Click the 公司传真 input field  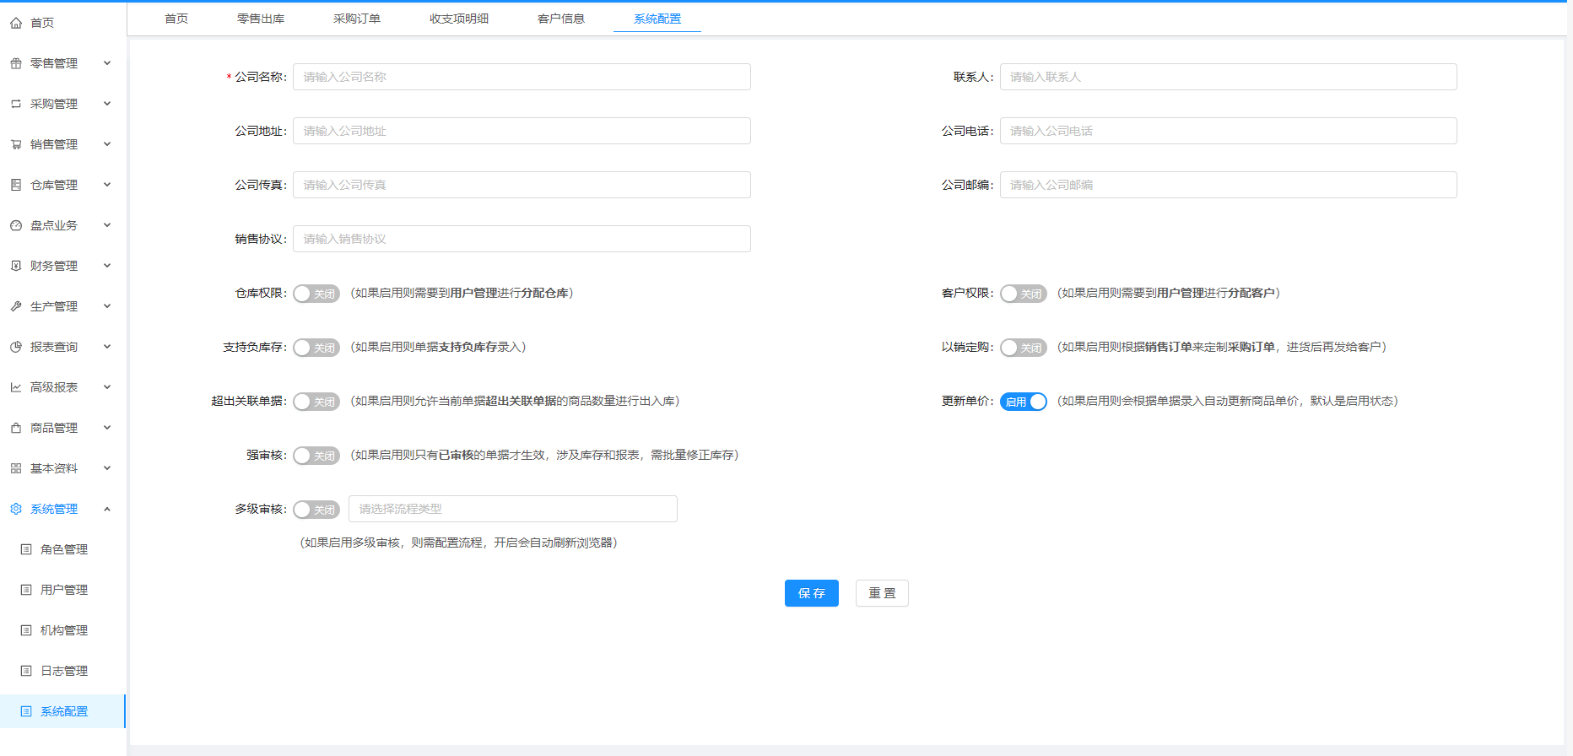tap(522, 185)
